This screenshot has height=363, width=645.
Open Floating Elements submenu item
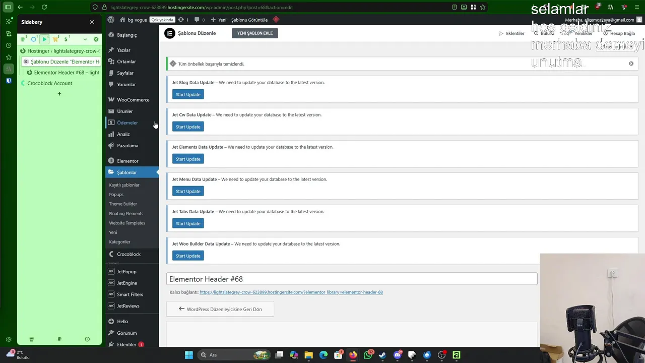(x=126, y=213)
